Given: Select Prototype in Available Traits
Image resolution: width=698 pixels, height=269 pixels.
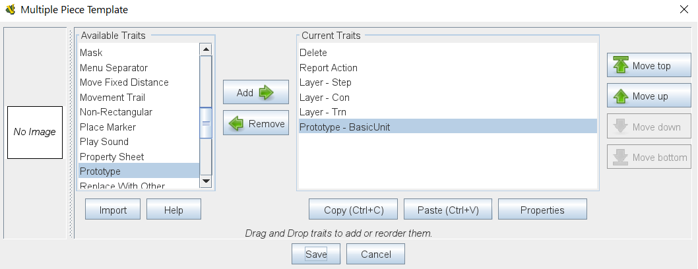Looking at the screenshot, I should coord(139,171).
